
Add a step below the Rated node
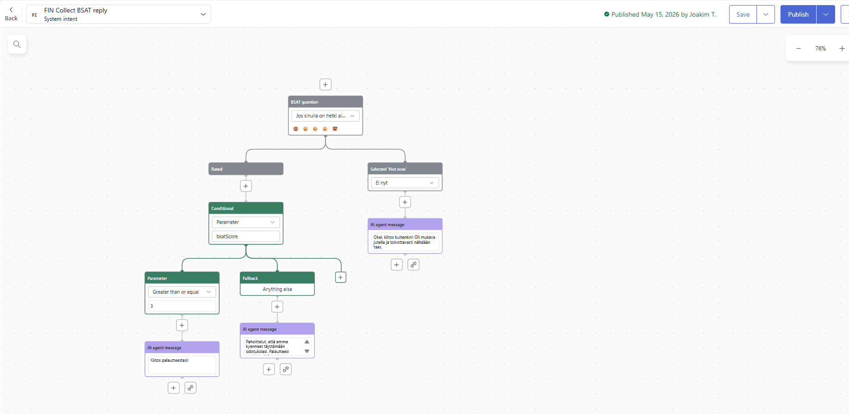click(246, 186)
